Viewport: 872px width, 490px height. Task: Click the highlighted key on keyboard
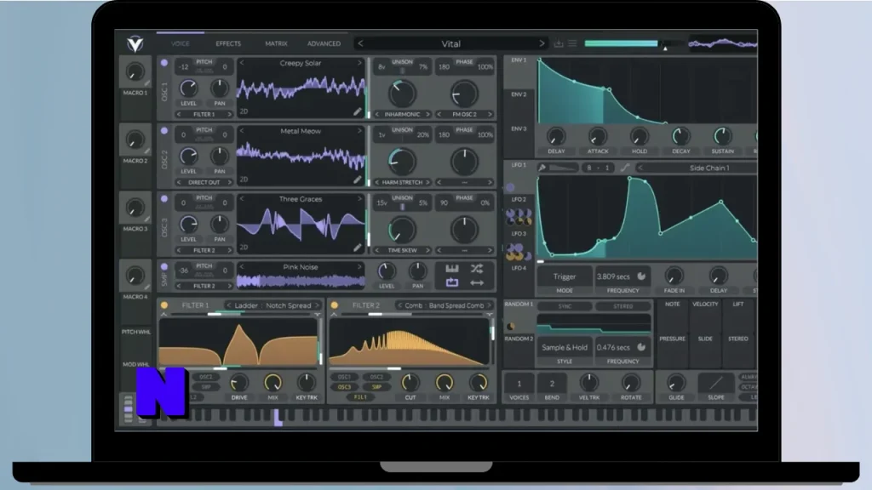pos(278,417)
